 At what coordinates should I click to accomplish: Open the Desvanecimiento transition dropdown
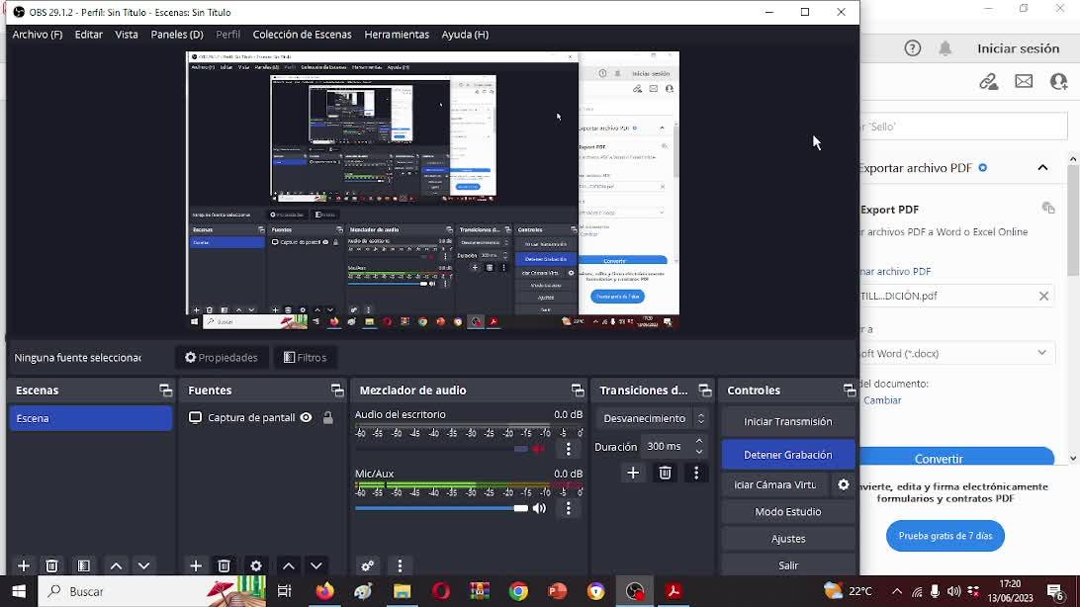[x=653, y=418]
